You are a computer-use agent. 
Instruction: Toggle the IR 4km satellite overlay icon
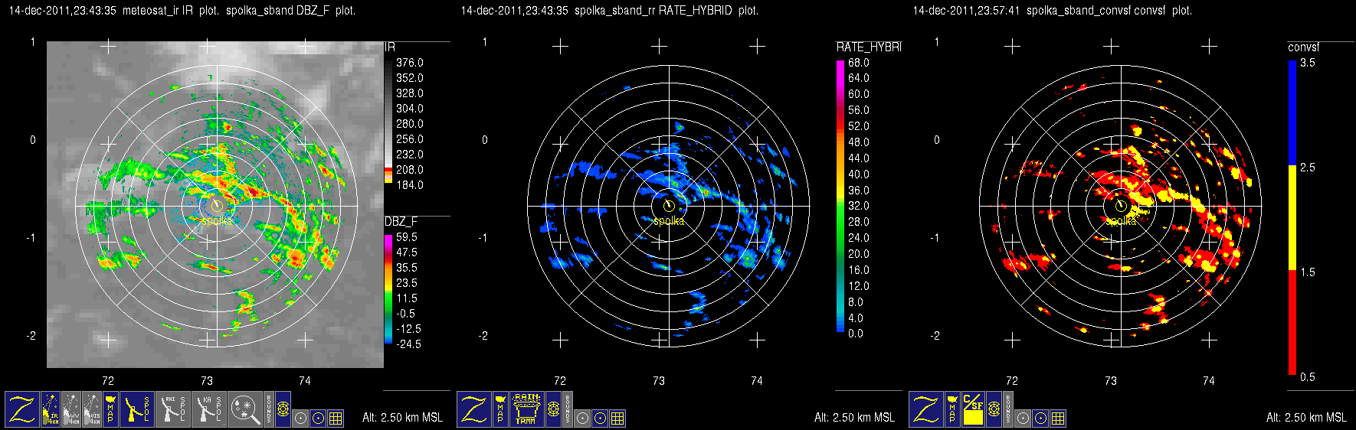51,409
